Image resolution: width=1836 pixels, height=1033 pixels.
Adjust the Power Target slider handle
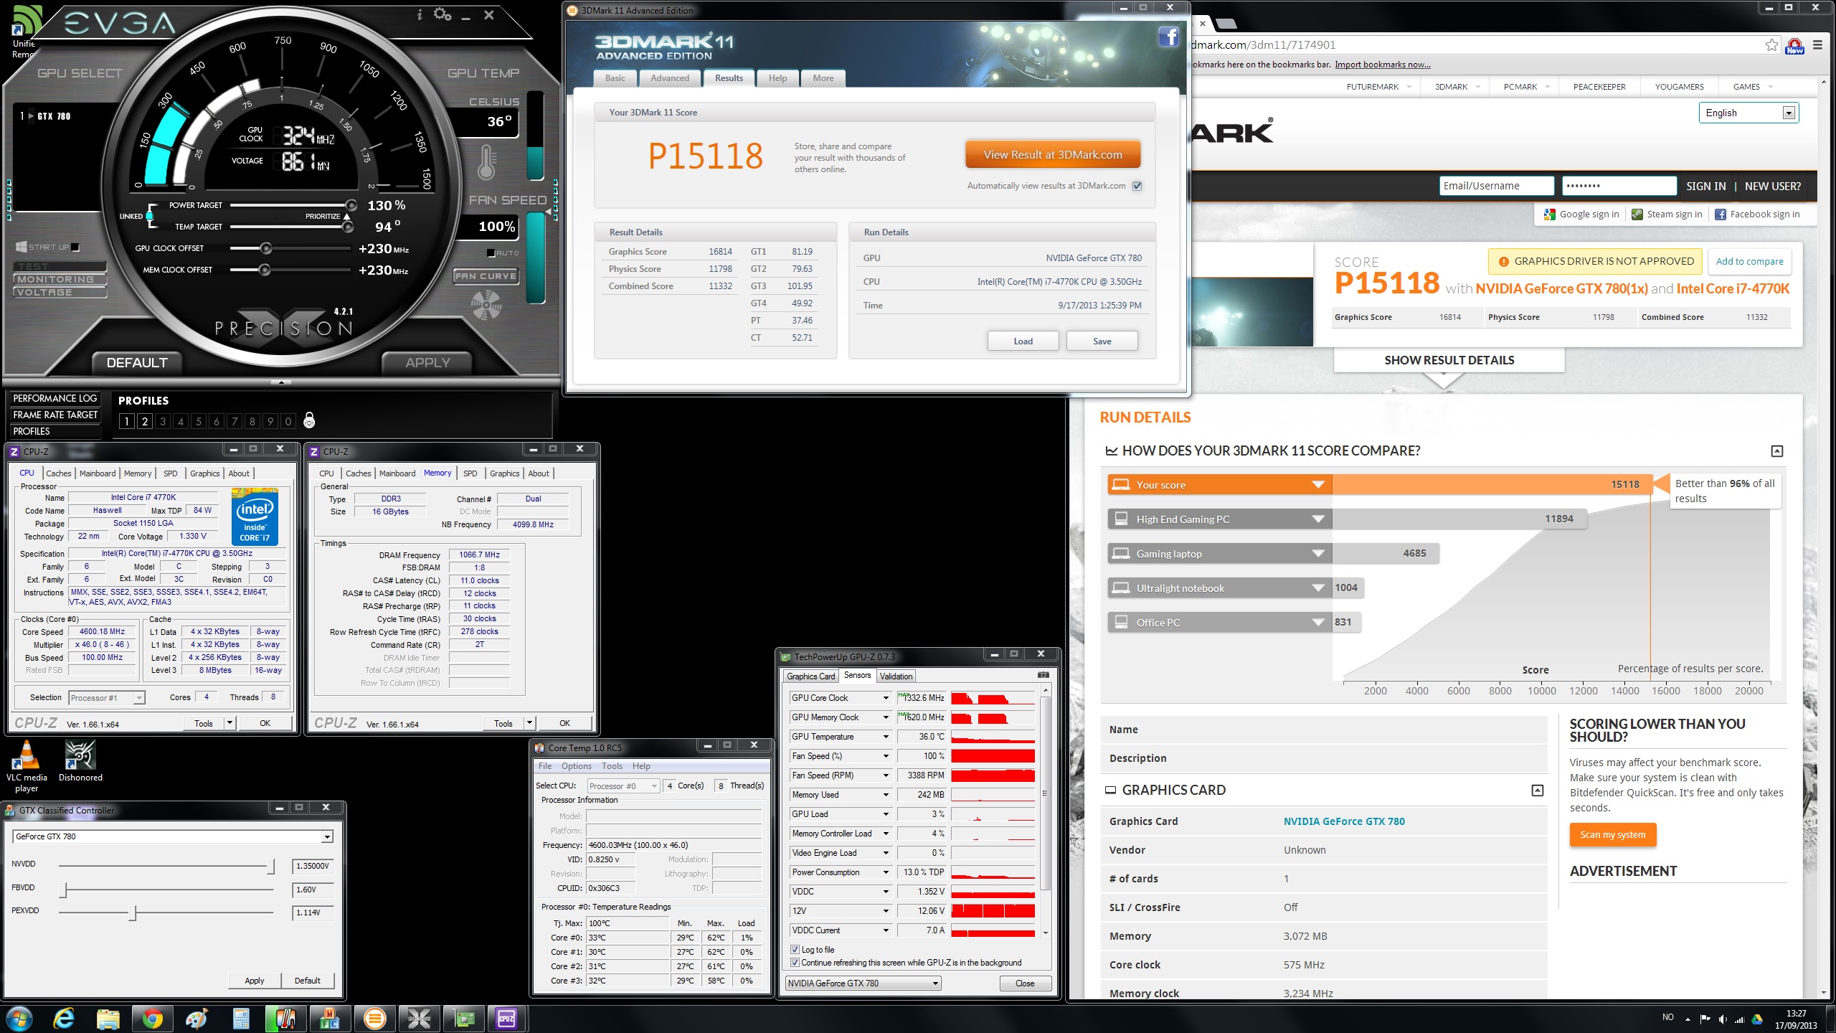351,205
